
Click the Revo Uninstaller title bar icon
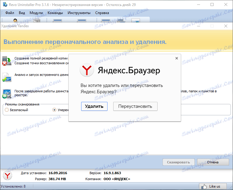(5, 4)
